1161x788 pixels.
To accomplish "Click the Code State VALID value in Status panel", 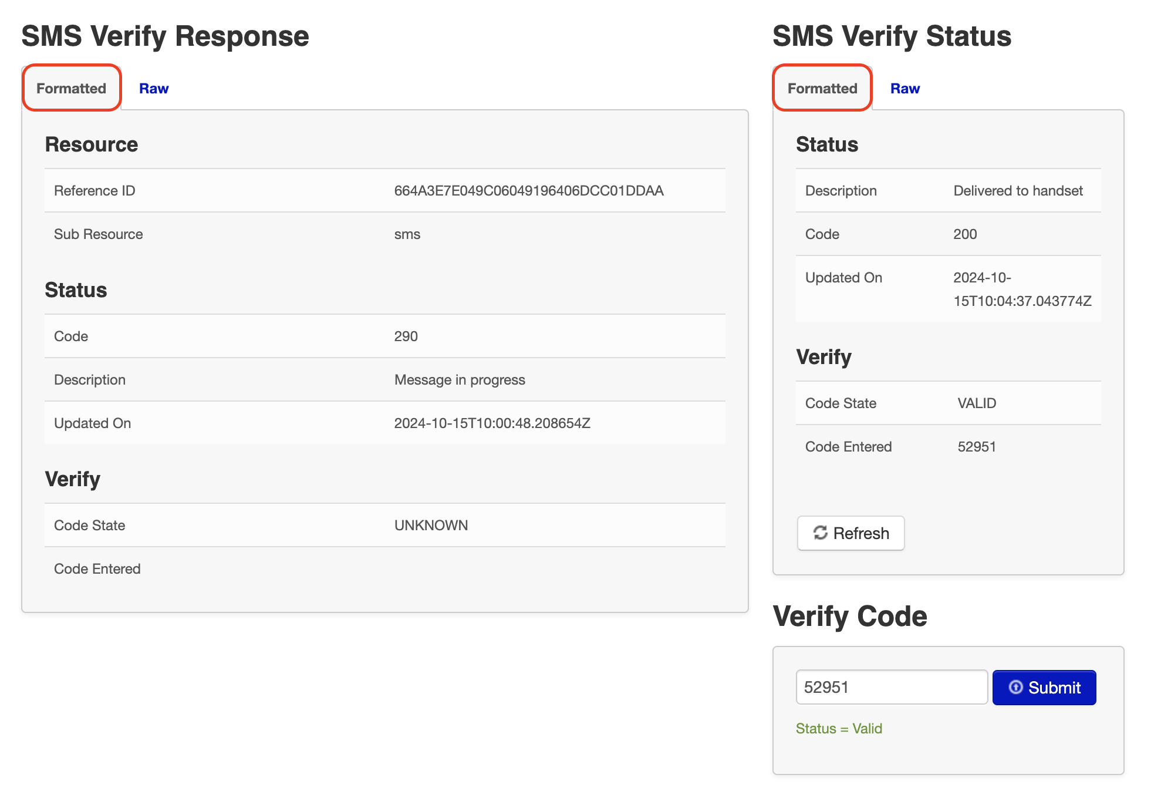I will point(976,403).
